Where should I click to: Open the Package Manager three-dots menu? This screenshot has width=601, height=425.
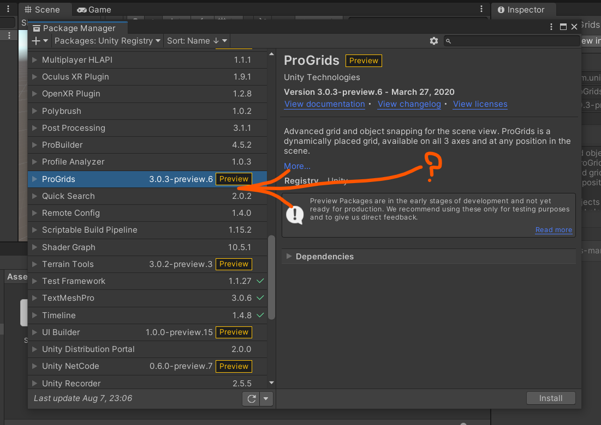tap(551, 27)
